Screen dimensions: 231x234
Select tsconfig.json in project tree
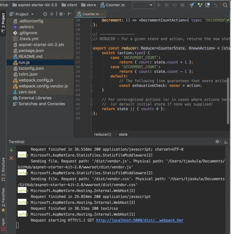40,68
